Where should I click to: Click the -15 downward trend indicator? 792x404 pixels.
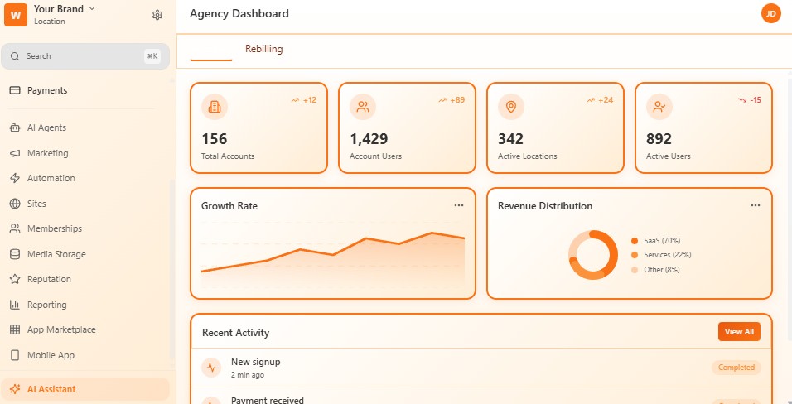tap(750, 100)
